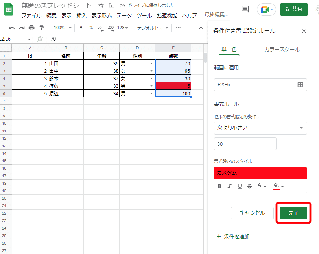319x254 pixels.
Task: Click the red カスタム color swatch
Action: coord(260,172)
